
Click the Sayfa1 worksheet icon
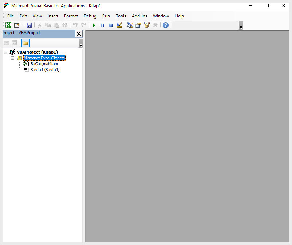pos(26,70)
